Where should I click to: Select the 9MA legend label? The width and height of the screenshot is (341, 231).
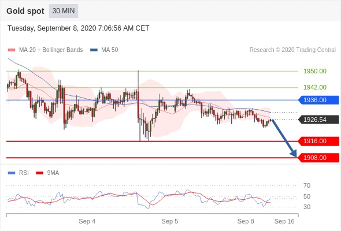pos(53,173)
